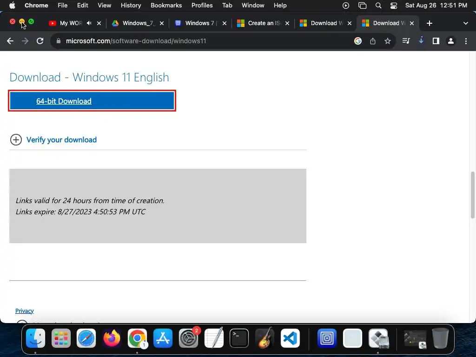Image resolution: width=476 pixels, height=357 pixels.
Task: Open media controls icon in toolbar
Action: (x=406, y=41)
